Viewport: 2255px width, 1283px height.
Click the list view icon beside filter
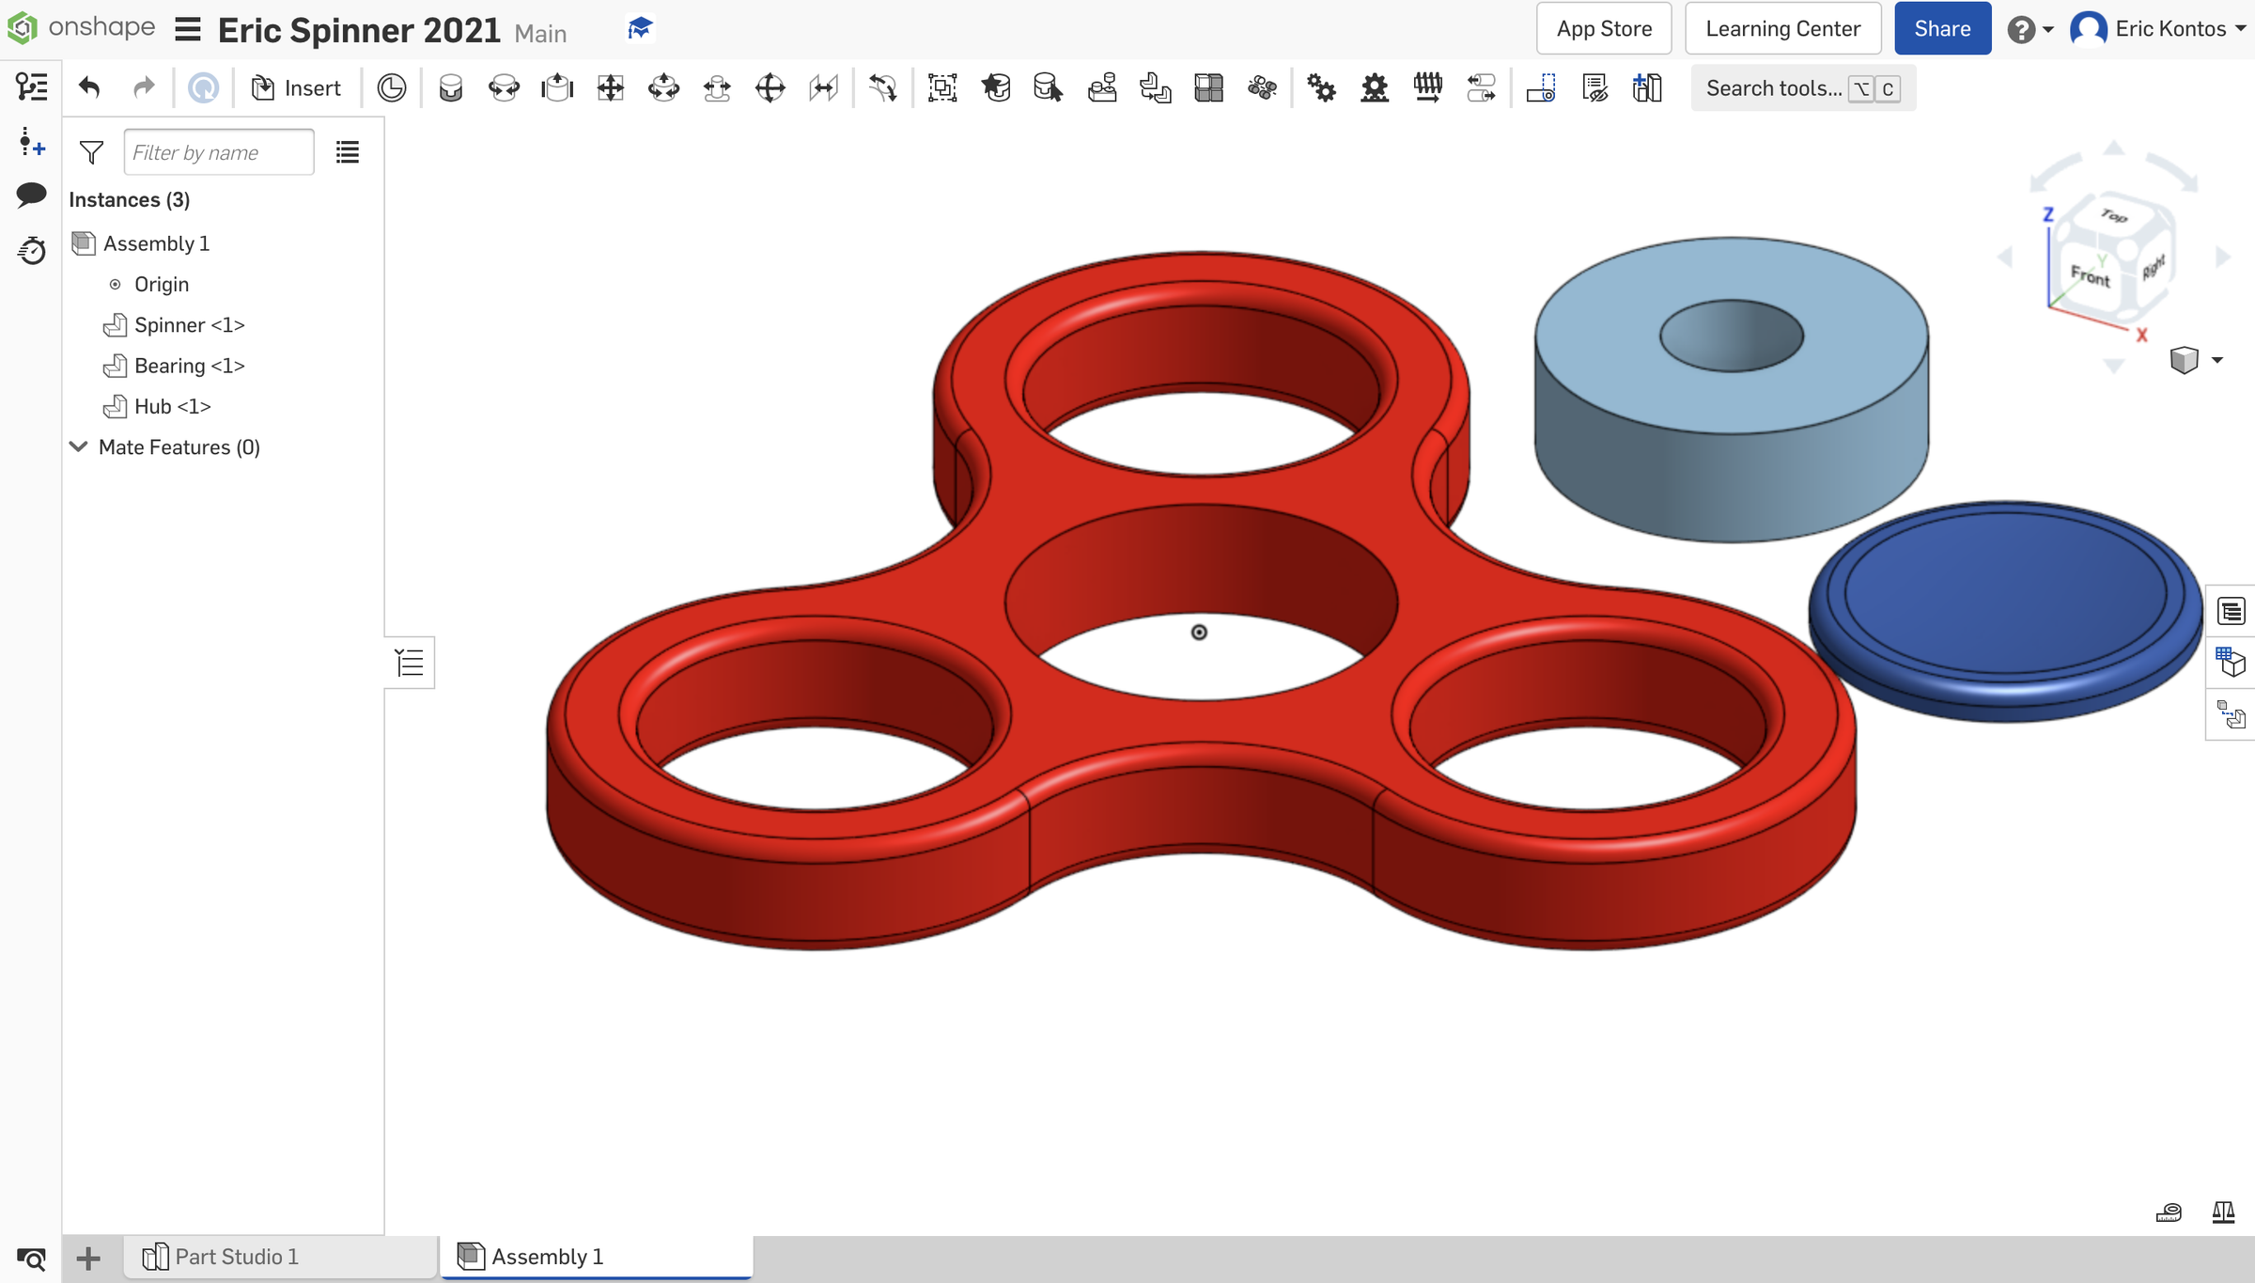(x=348, y=152)
